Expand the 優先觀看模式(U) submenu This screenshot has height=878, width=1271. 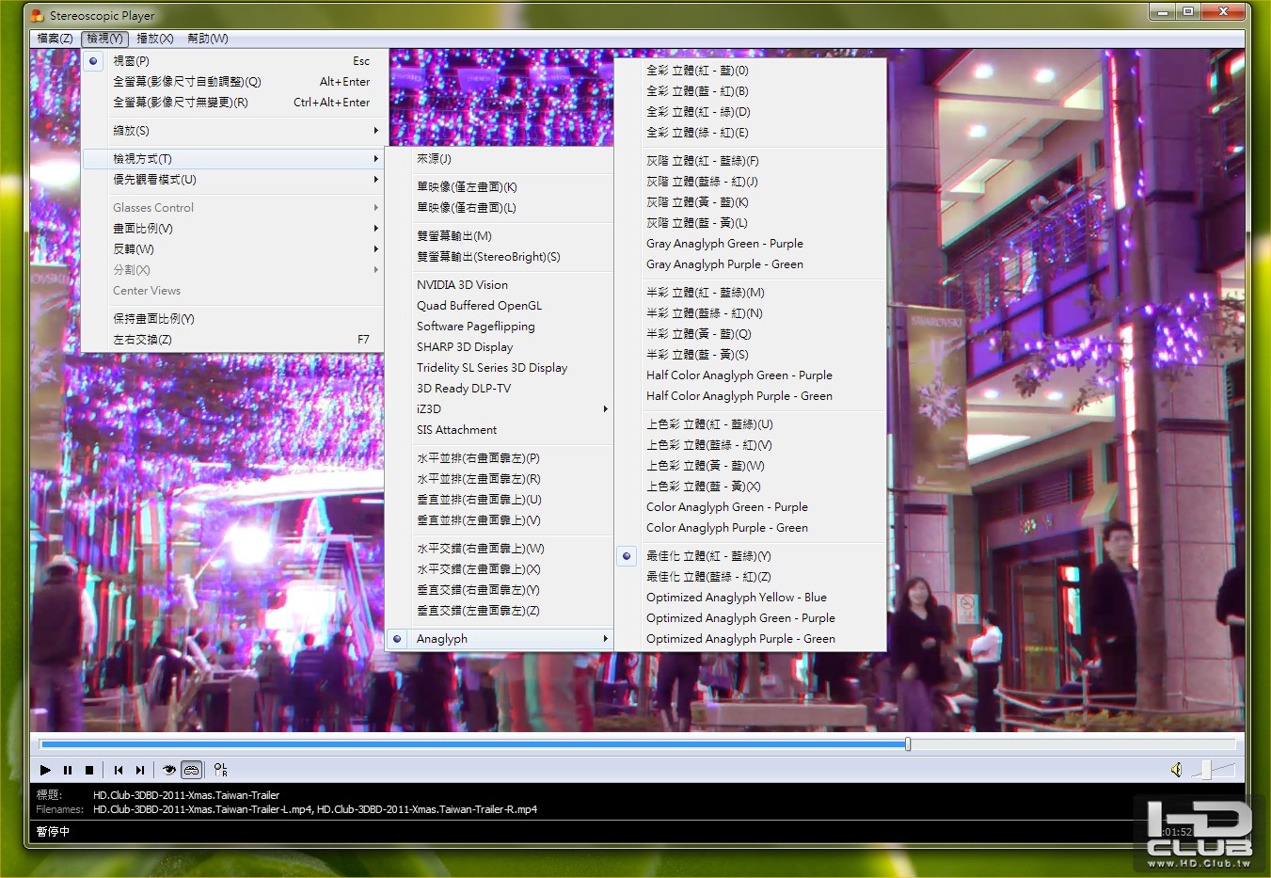[232, 180]
